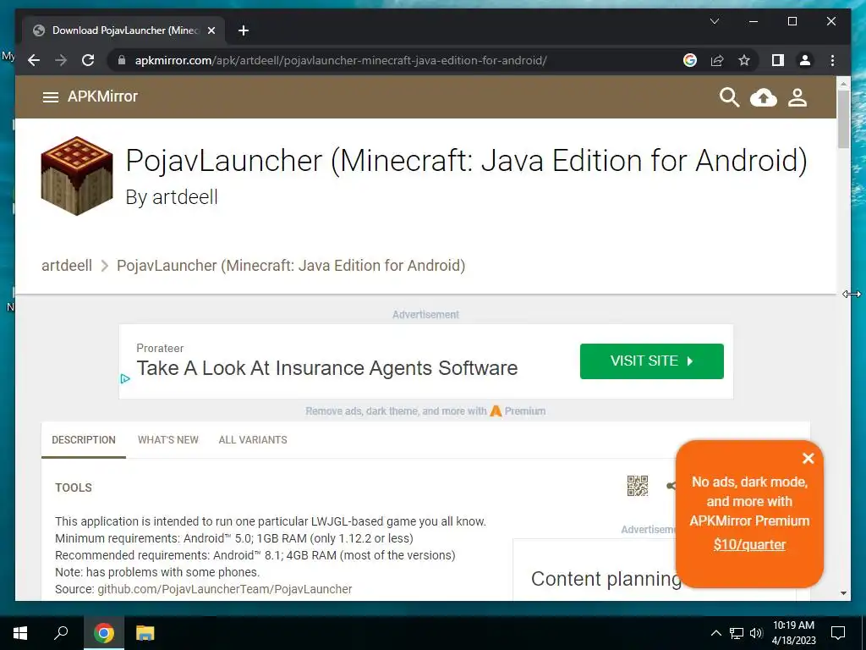Click Remove ads Premium link
The height and width of the screenshot is (650, 866).
click(x=425, y=411)
